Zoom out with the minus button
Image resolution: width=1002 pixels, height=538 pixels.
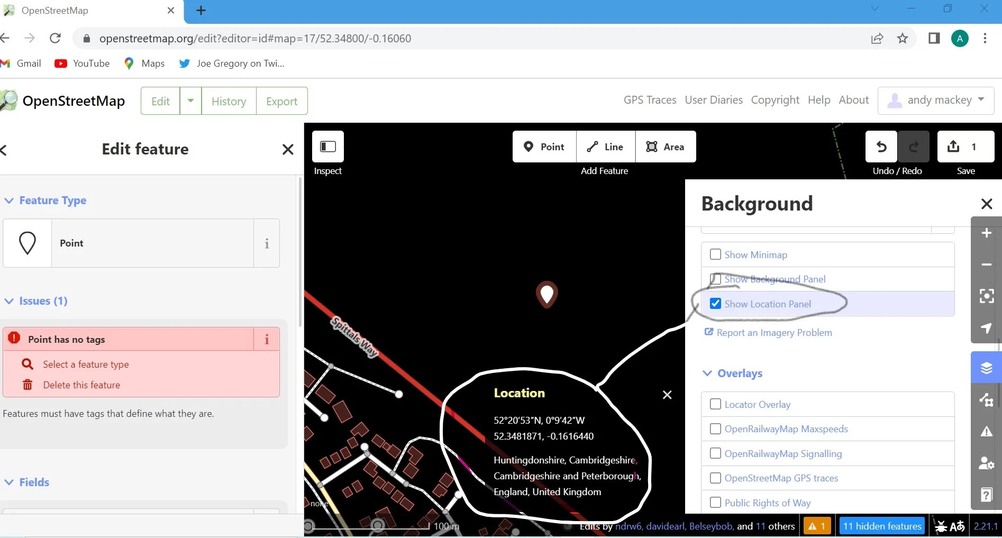pos(986,265)
